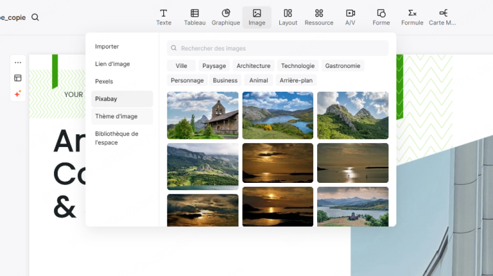
Task: Filter images by Paysage category
Action: pyautogui.click(x=214, y=66)
